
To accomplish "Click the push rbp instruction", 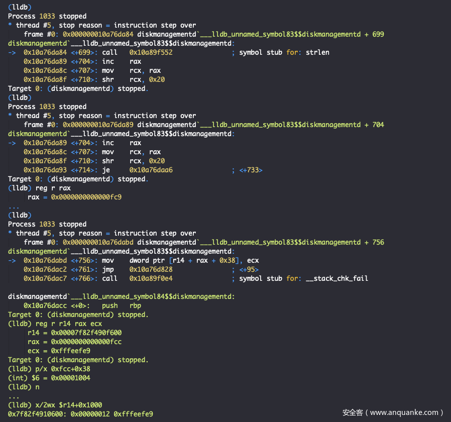I will click(x=122, y=305).
